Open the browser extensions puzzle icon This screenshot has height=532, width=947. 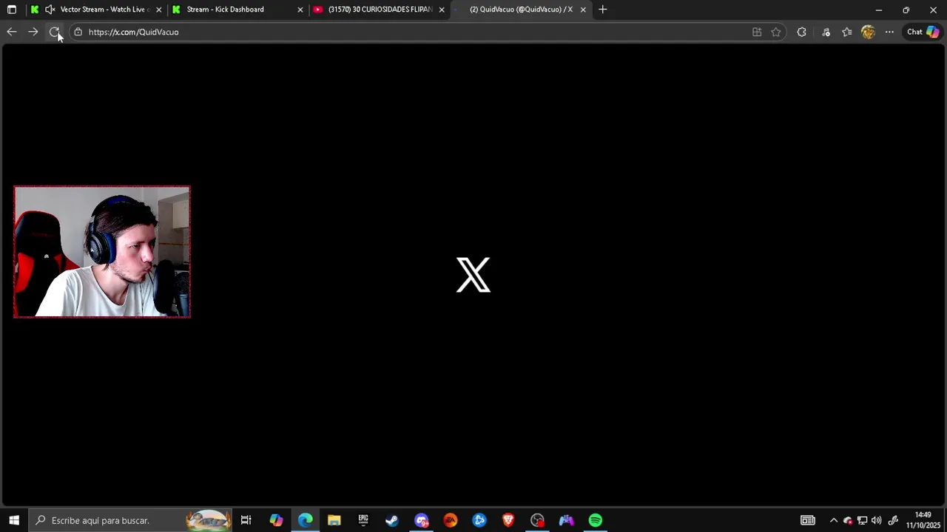801,32
